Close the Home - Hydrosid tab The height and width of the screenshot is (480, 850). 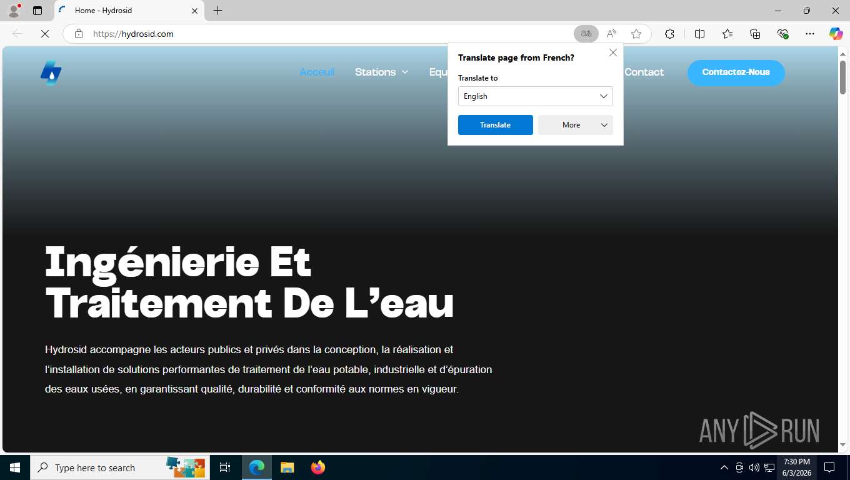pyautogui.click(x=194, y=11)
